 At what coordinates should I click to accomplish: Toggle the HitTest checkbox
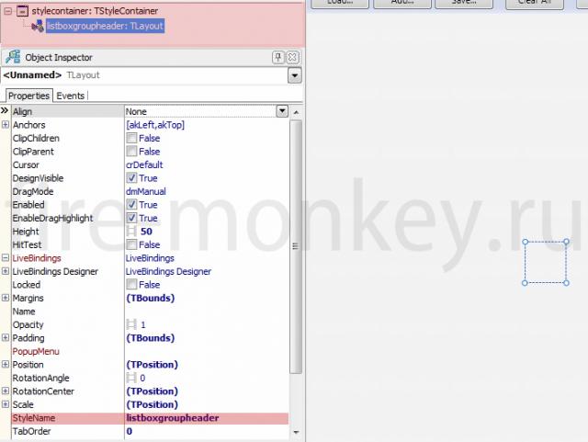[x=131, y=244]
